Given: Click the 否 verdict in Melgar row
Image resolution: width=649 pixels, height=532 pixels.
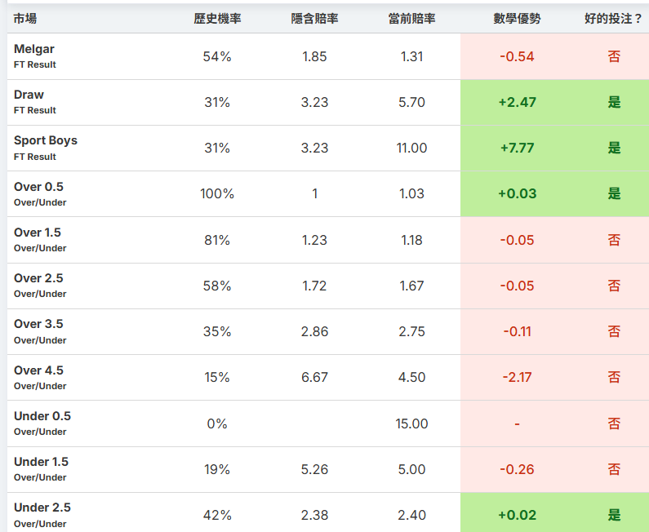Looking at the screenshot, I should pos(614,56).
